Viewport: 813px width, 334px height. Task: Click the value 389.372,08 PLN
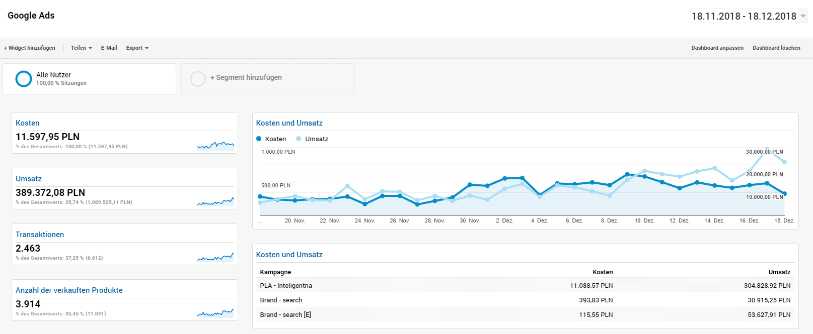pyautogui.click(x=50, y=192)
